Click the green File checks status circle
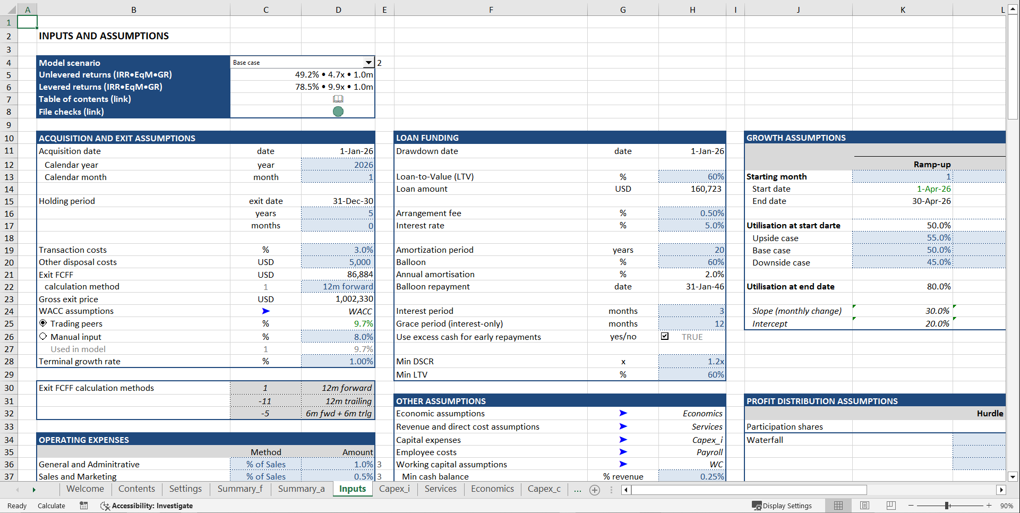1020x513 pixels. (x=338, y=112)
